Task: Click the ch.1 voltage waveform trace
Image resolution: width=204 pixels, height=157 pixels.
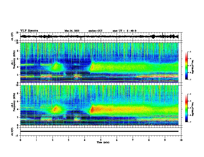Action: pyautogui.click(x=99, y=36)
